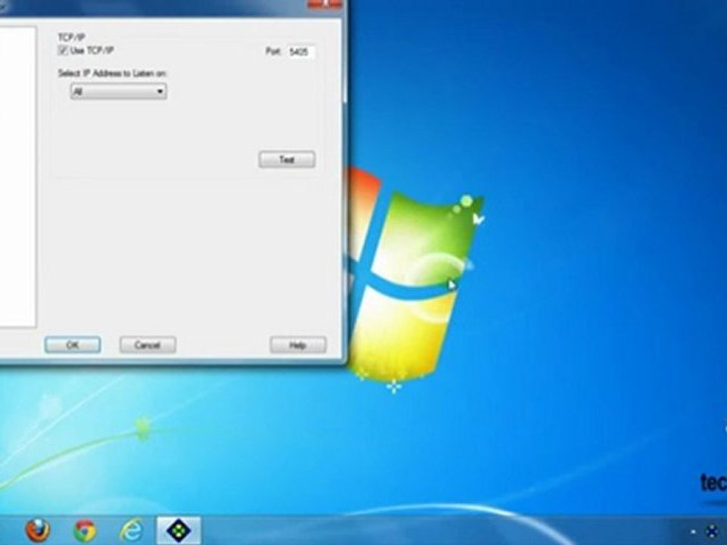Open Help from the dialog
Viewport: 727px width, 545px height.
click(298, 345)
